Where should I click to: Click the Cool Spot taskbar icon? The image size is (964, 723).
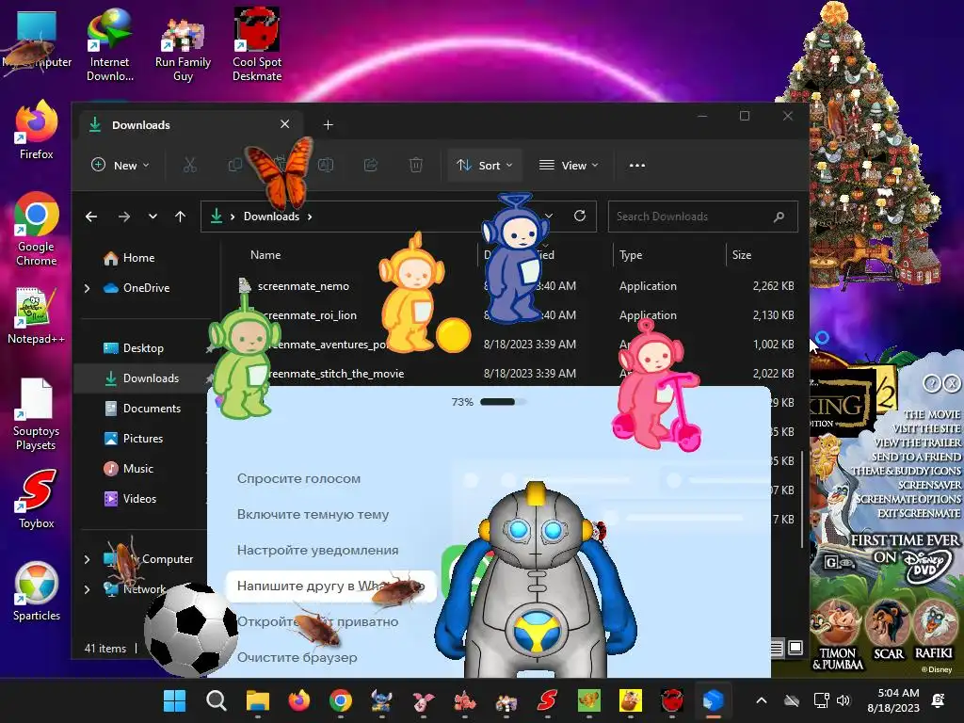tap(671, 700)
